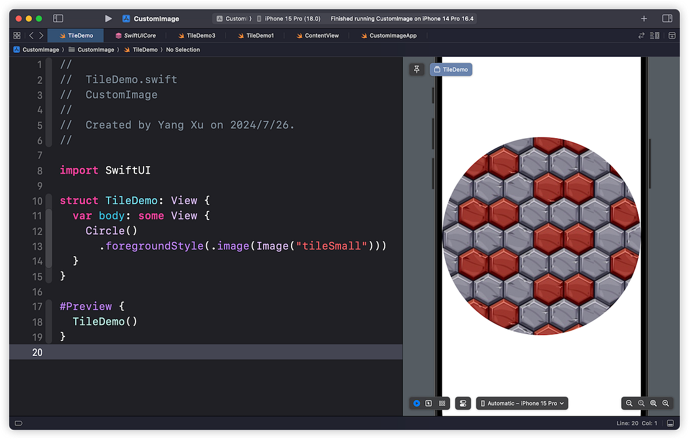This screenshot has height=439, width=689.
Task: Show preview variants with the grid icon
Action: pyautogui.click(x=442, y=403)
